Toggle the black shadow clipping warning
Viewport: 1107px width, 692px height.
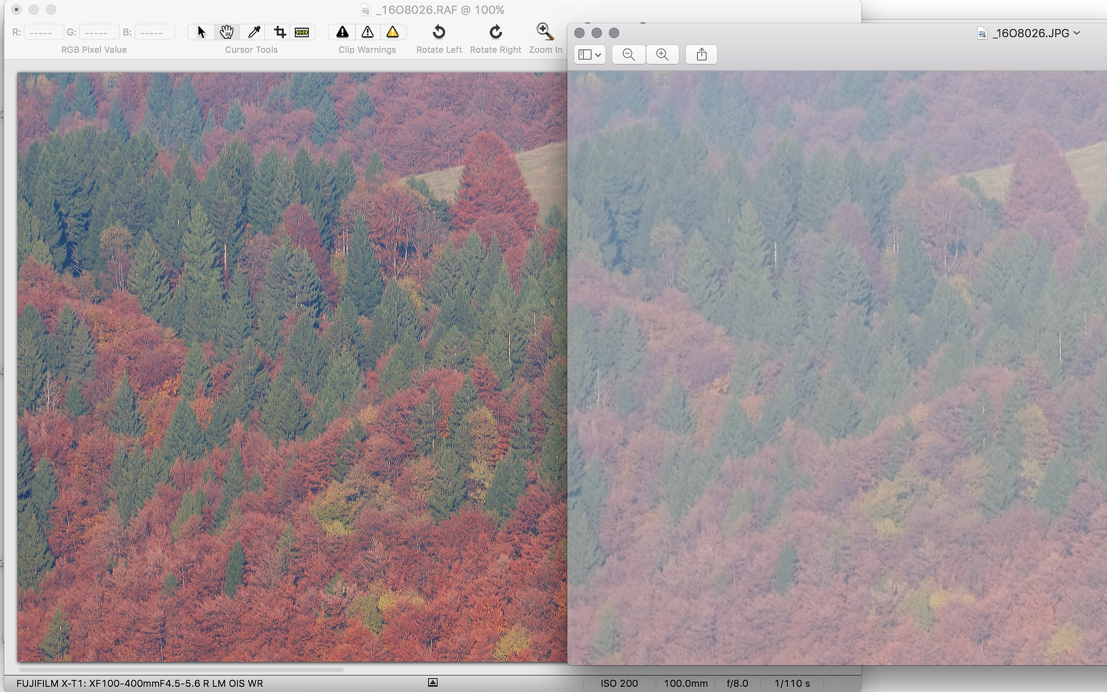(x=342, y=32)
